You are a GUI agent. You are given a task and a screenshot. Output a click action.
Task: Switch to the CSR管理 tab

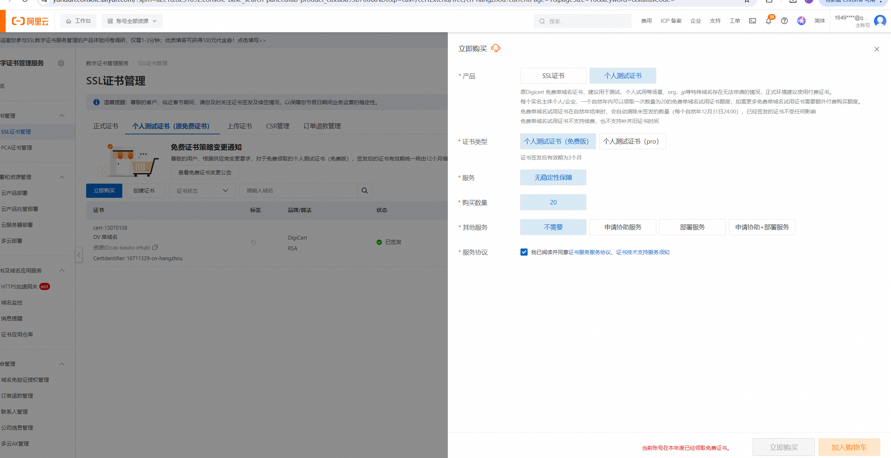click(278, 126)
